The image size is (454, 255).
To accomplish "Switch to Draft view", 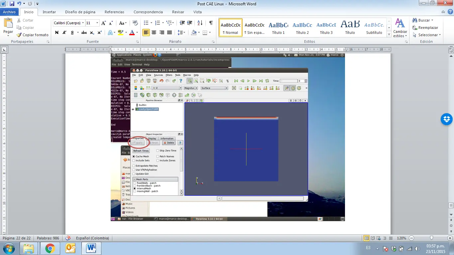I will (x=391, y=238).
